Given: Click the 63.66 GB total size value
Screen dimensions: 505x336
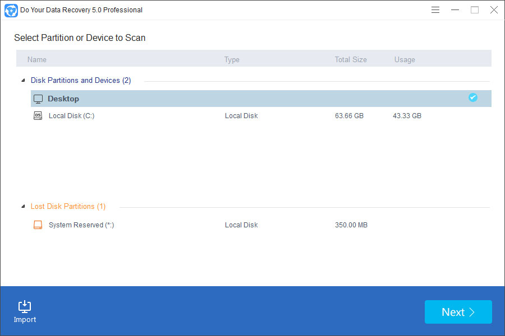Looking at the screenshot, I should tap(349, 116).
